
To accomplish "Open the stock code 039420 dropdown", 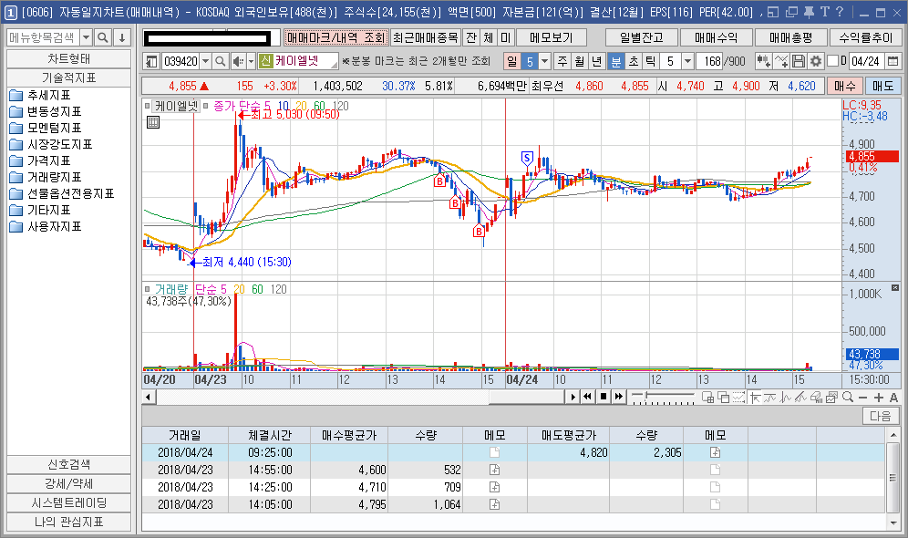I will (x=204, y=61).
